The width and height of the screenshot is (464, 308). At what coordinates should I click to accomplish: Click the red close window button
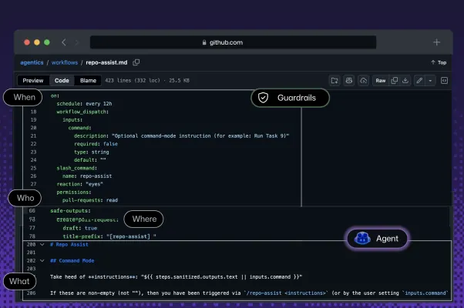[27, 42]
